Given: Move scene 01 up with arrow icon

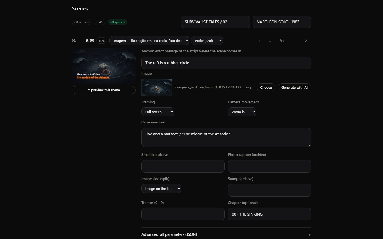Looking at the screenshot, I should 259,41.
